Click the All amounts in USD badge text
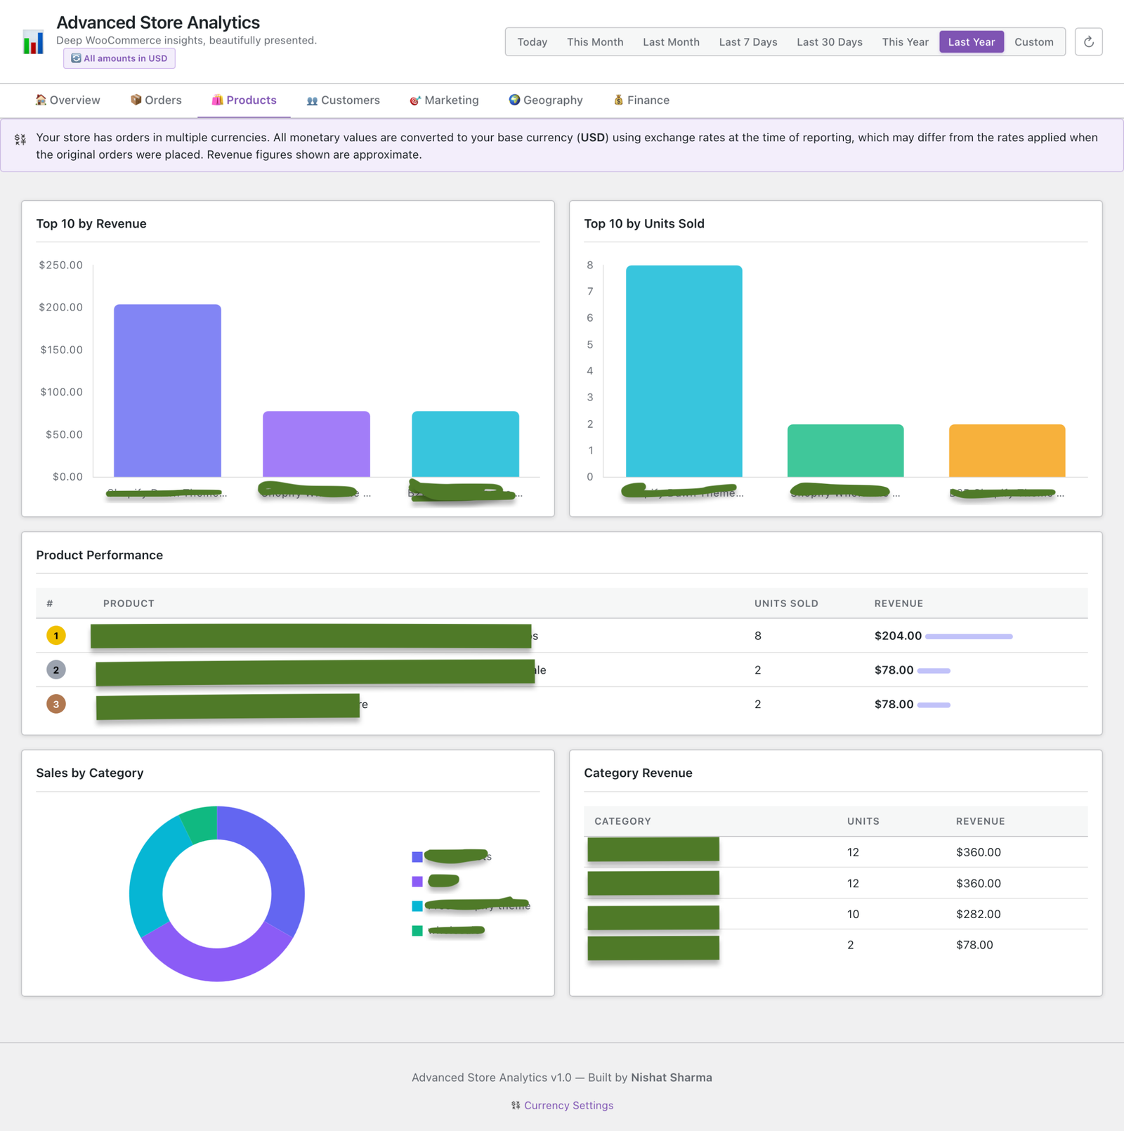This screenshot has height=1131, width=1124. click(x=125, y=58)
